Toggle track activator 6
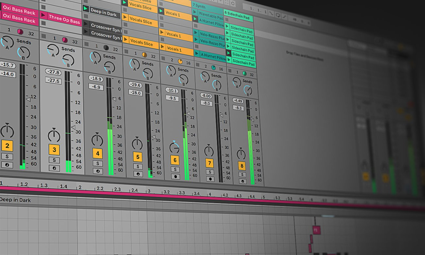Viewport: 425px width, 255px height. coord(175,160)
